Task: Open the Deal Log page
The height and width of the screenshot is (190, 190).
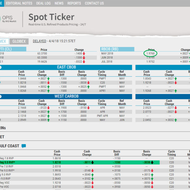Action: coord(43,3)
